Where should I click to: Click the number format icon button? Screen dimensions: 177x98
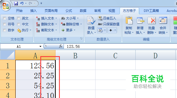tap(100, 30)
